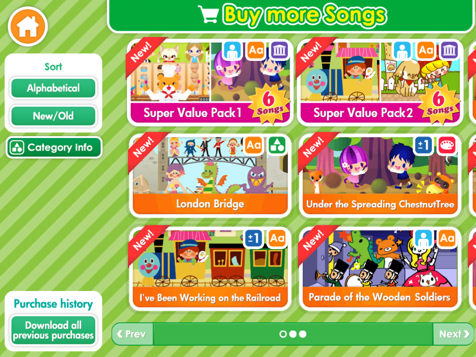Tap person category icon on Super Value Pack1

pyautogui.click(x=232, y=50)
